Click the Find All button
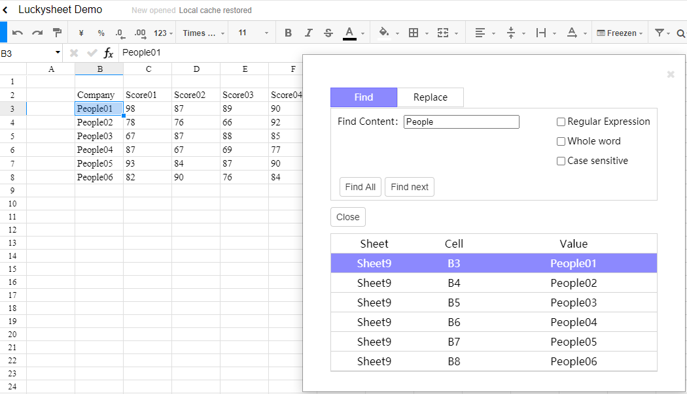This screenshot has height=394, width=687. point(360,187)
